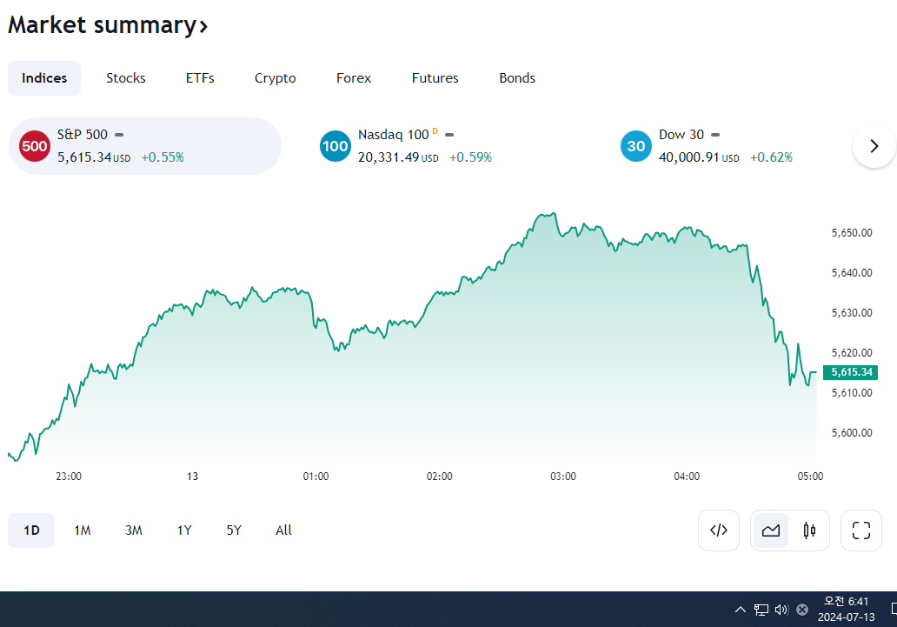Open the embed code widget button

[719, 530]
